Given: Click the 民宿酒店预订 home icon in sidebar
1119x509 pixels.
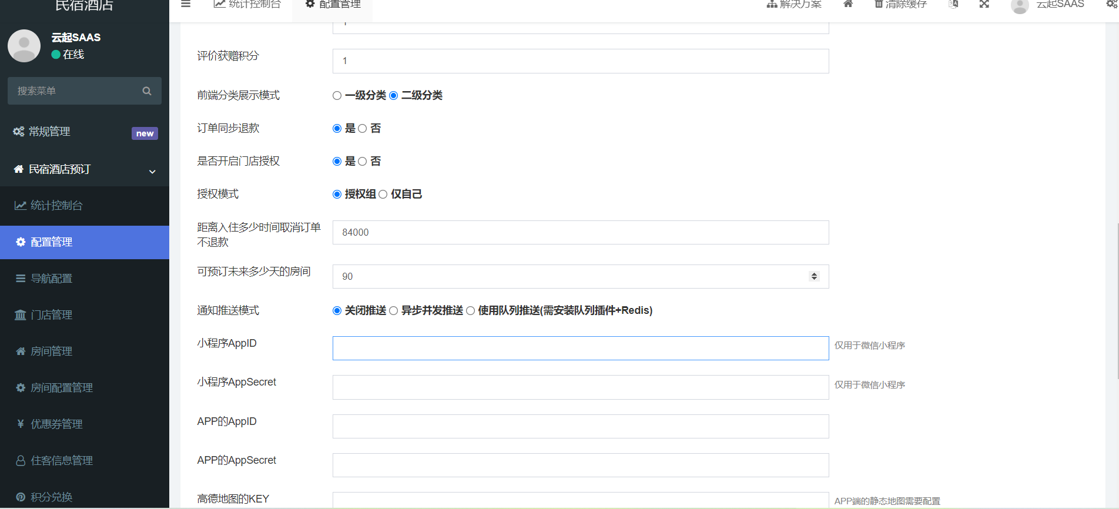Looking at the screenshot, I should click(x=19, y=169).
